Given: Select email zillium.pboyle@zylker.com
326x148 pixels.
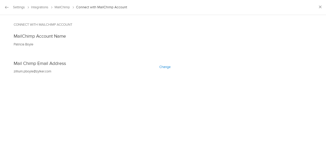Looking at the screenshot, I should point(32,71).
